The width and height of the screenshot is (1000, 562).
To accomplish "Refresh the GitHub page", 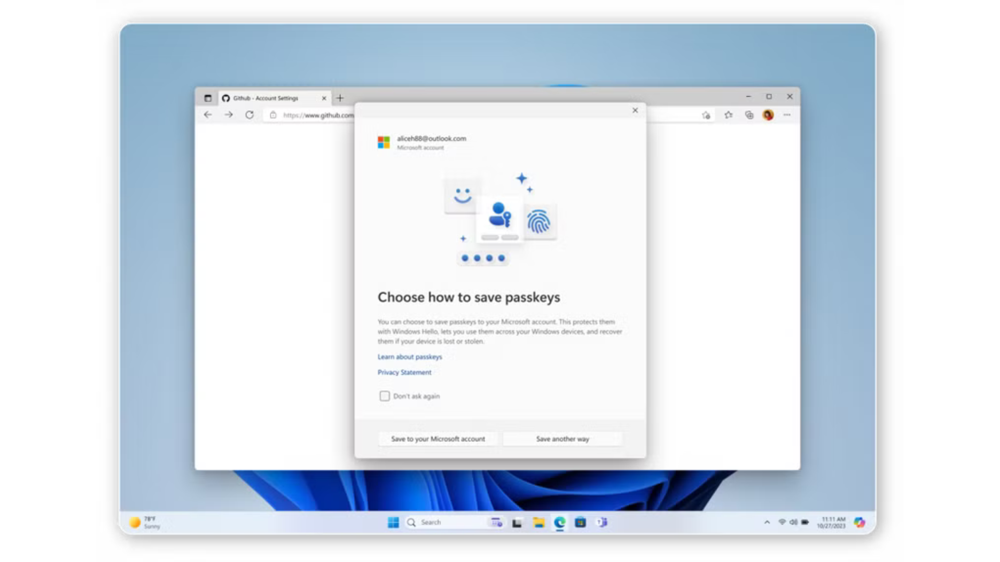I will click(249, 115).
